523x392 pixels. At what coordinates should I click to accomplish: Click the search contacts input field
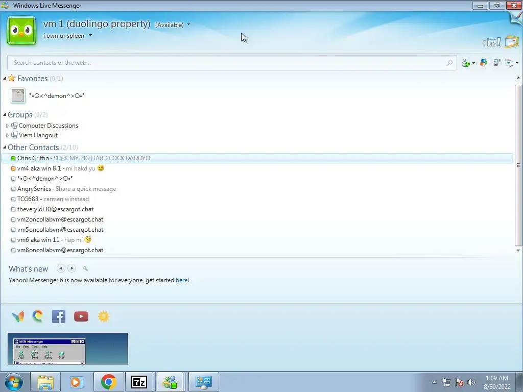click(232, 63)
